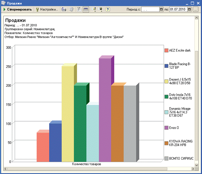Click the ВСМПО СИРИУС legend swatch
The height and width of the screenshot is (174, 202).
[167, 159]
